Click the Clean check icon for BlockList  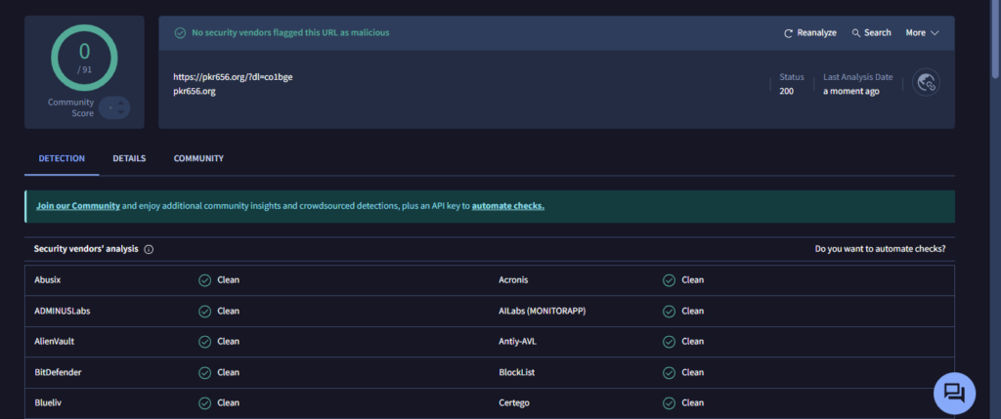click(669, 372)
